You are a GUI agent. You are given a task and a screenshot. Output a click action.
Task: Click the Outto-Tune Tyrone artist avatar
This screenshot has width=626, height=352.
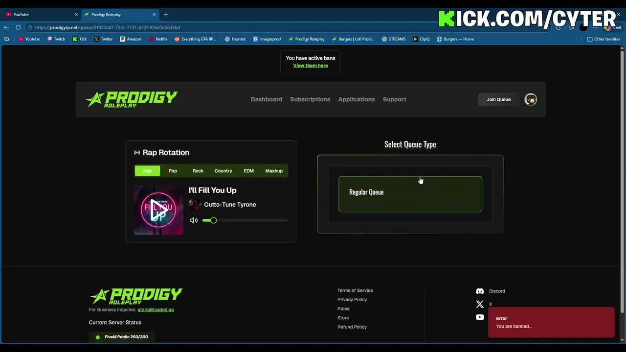(195, 204)
